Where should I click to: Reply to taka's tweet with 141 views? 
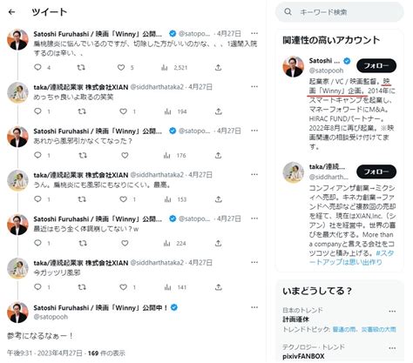pyautogui.click(x=37, y=287)
